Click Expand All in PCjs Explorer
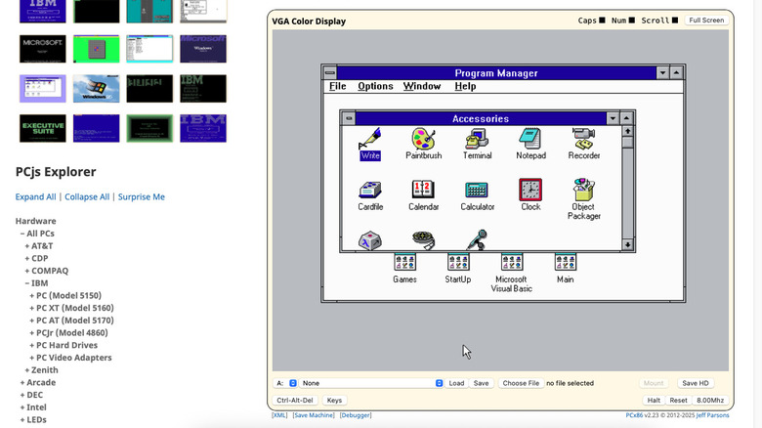This screenshot has height=428, width=762. click(x=35, y=196)
